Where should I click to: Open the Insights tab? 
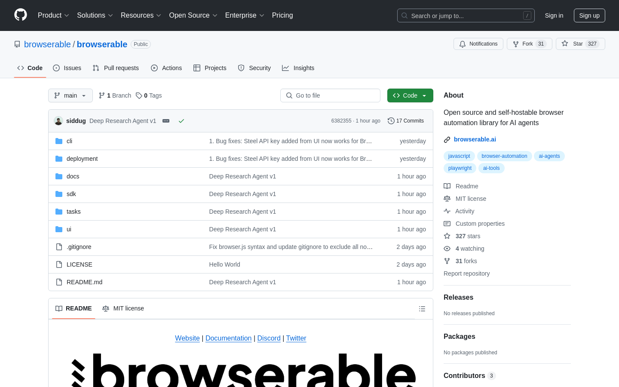click(298, 68)
